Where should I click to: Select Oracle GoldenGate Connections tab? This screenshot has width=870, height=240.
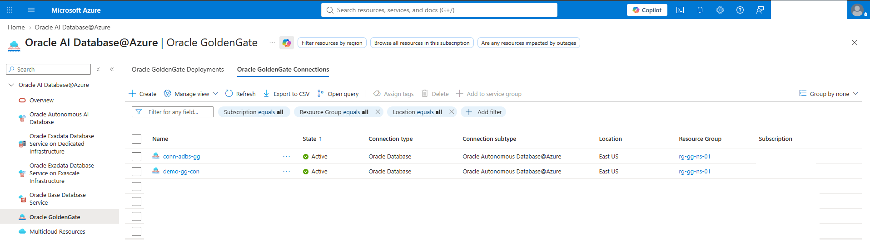[x=283, y=69]
